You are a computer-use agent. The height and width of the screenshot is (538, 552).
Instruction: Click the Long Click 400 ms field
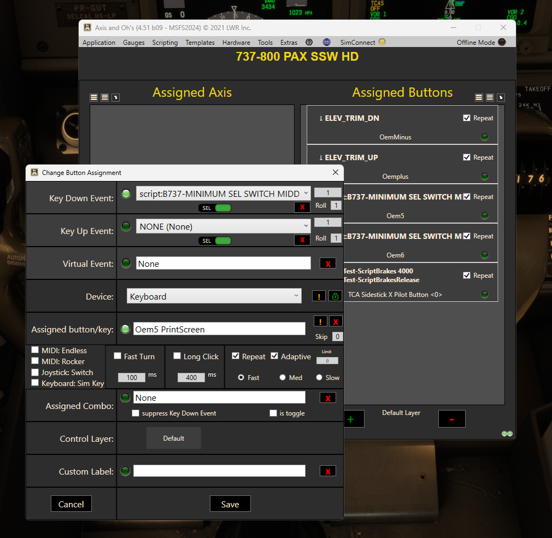click(191, 377)
